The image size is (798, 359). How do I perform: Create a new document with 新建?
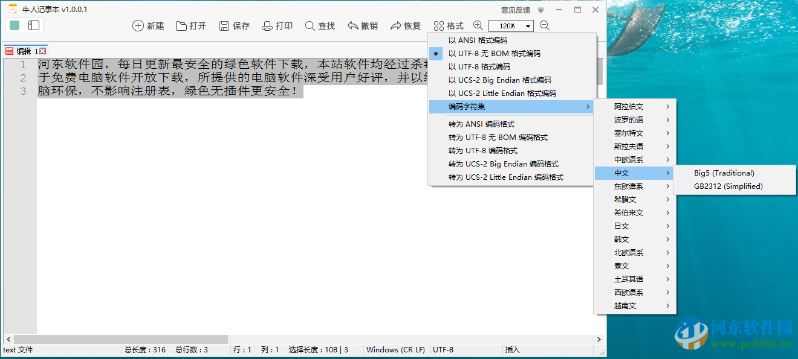pos(148,25)
